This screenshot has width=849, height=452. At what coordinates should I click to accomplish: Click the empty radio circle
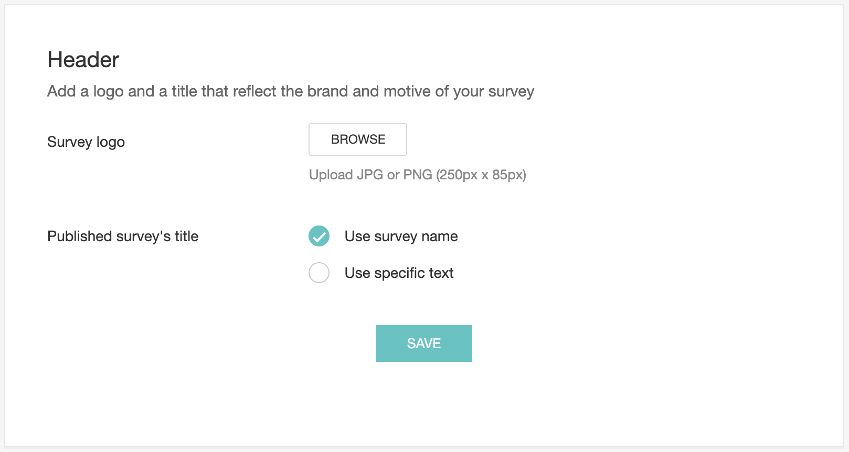(319, 273)
